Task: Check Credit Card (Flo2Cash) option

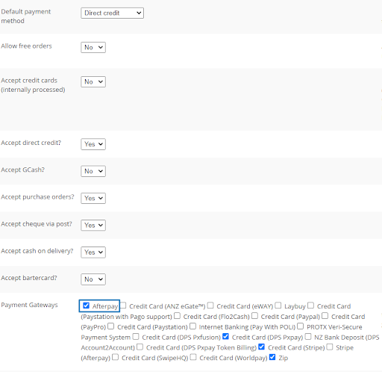Action: (x=177, y=316)
